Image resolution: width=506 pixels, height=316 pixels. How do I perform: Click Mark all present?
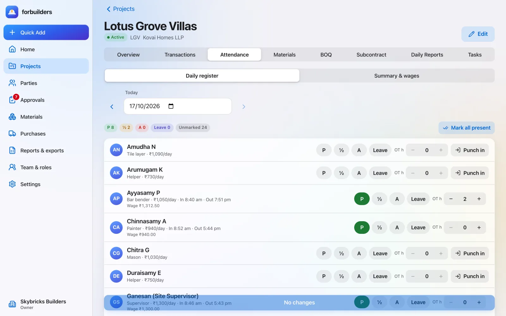tap(466, 128)
